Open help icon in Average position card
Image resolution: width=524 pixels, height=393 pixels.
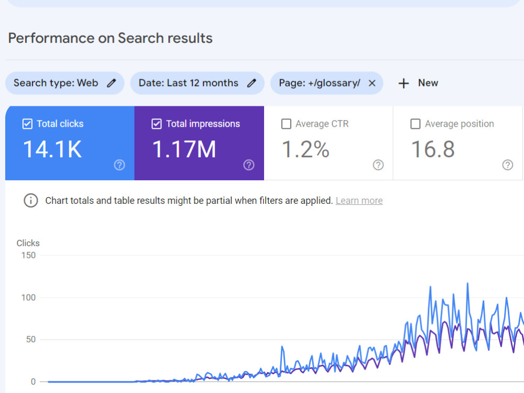point(507,165)
